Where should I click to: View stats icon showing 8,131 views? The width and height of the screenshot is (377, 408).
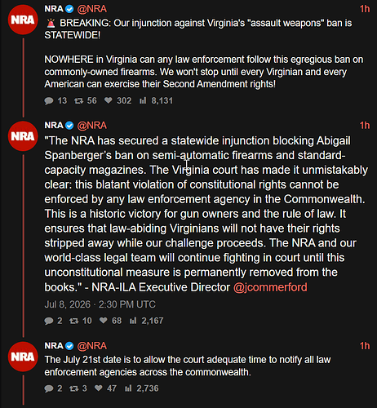143,101
